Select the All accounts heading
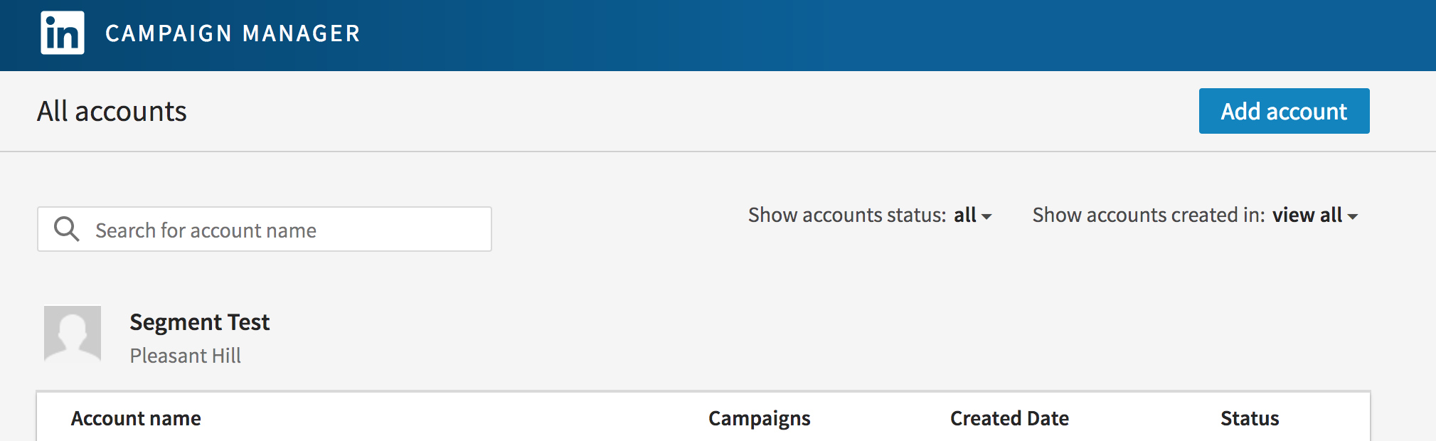This screenshot has width=1436, height=441. (x=112, y=111)
